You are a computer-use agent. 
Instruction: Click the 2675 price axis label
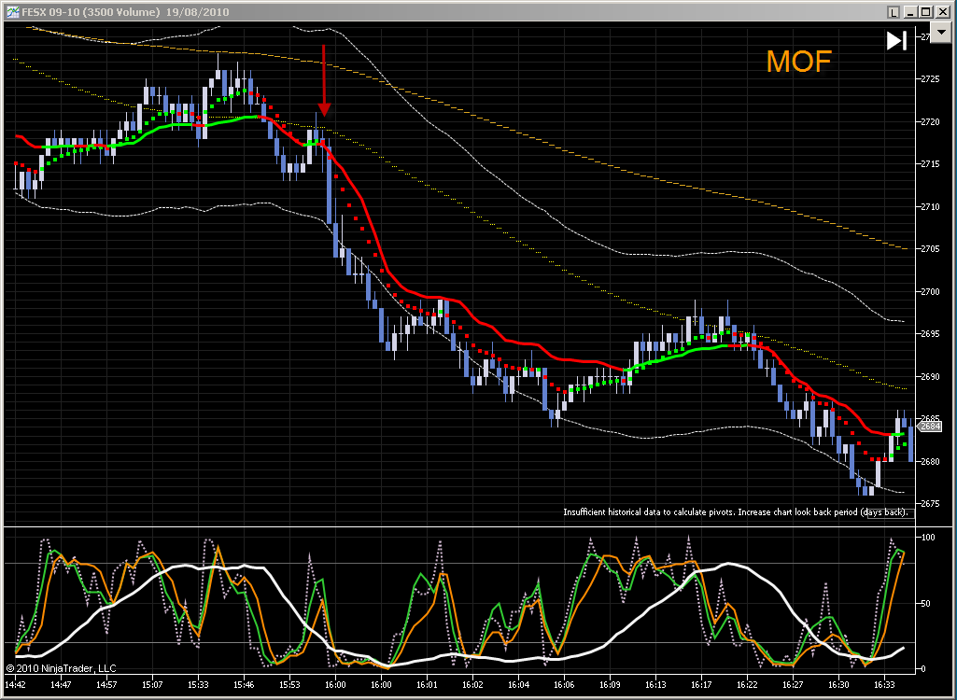(930, 504)
